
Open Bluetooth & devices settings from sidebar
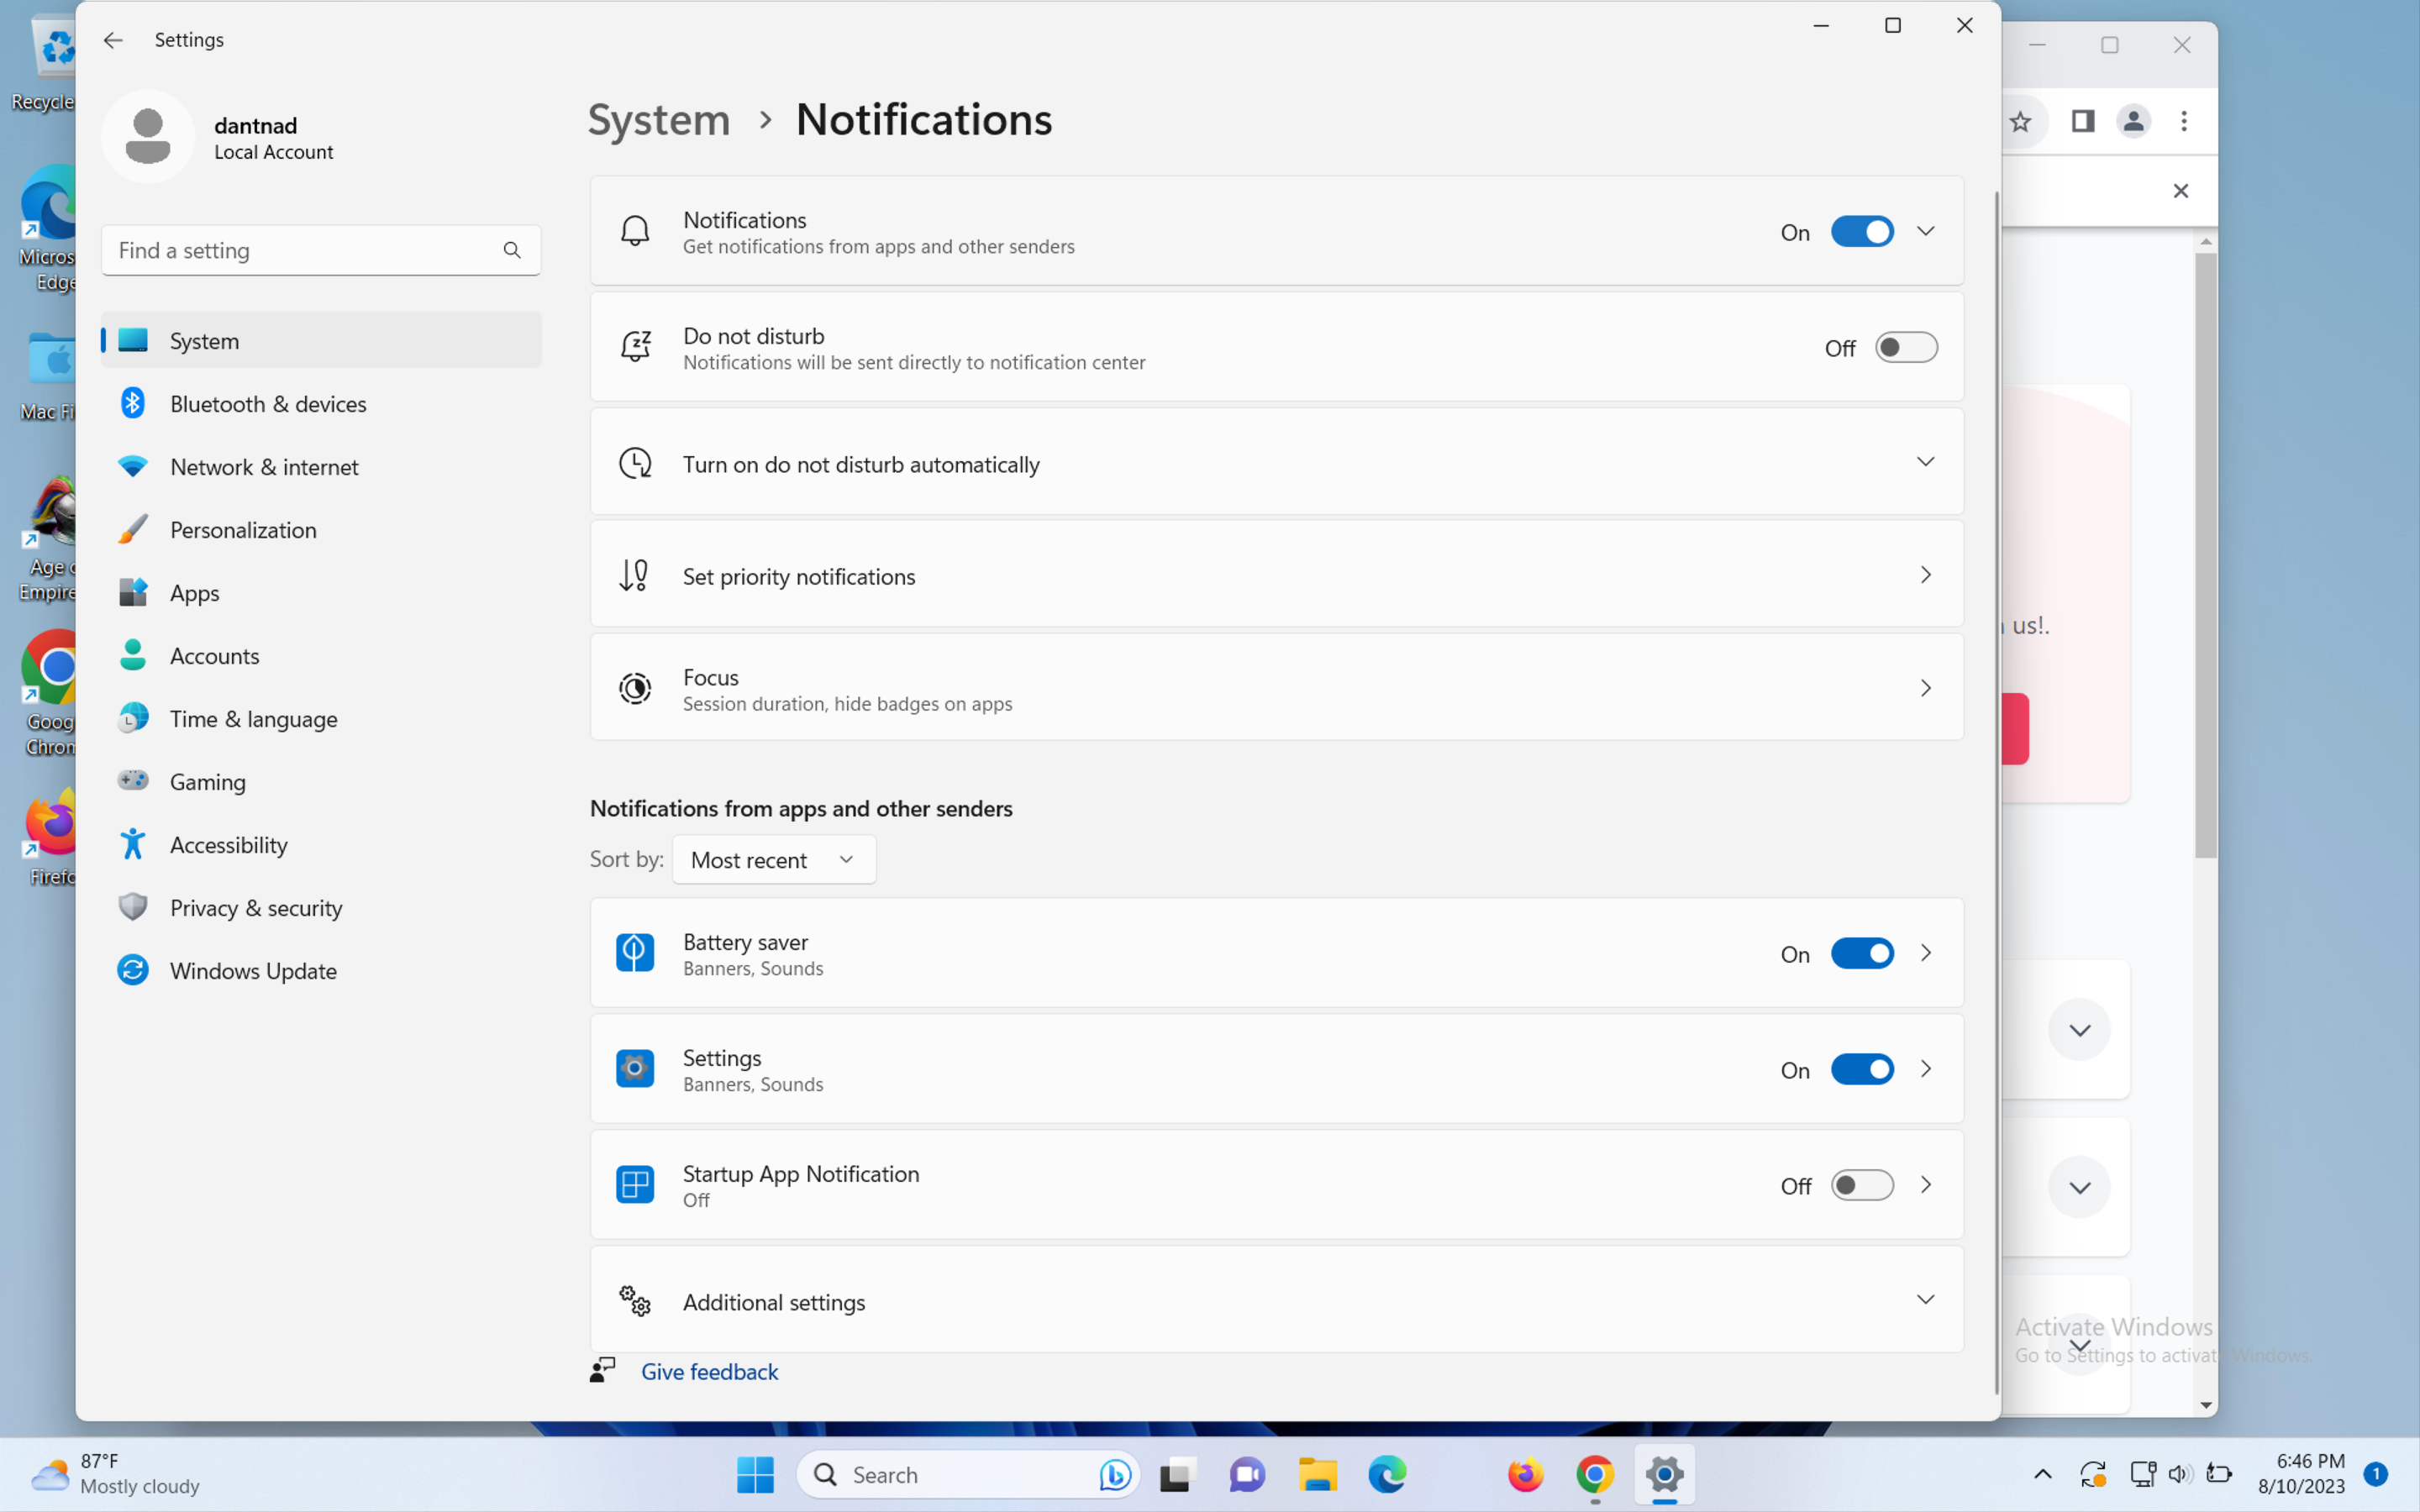268,403
